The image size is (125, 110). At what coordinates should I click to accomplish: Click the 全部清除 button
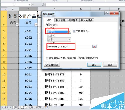52,65
